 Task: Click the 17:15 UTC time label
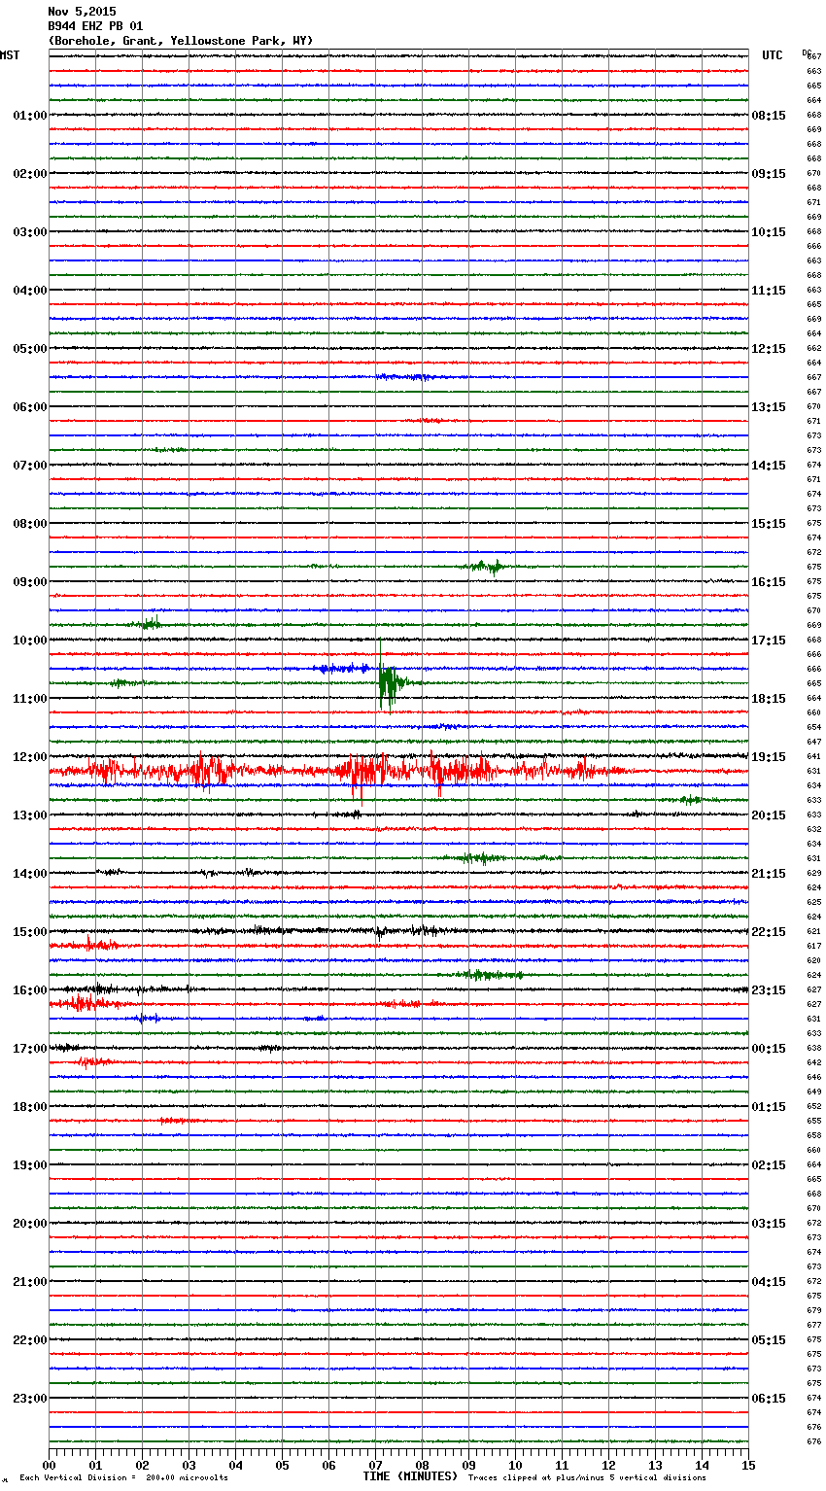click(769, 641)
